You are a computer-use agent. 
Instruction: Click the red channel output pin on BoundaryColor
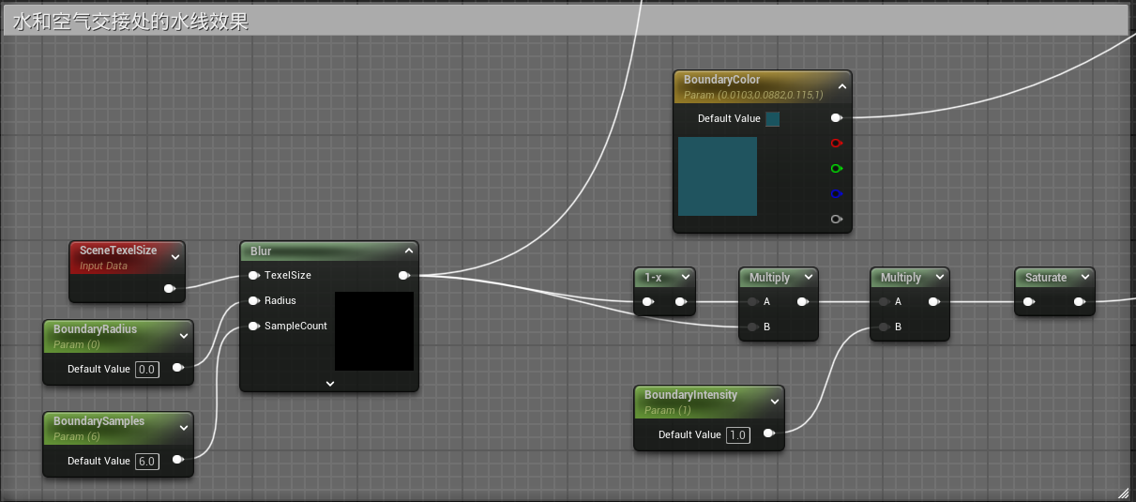pos(836,144)
